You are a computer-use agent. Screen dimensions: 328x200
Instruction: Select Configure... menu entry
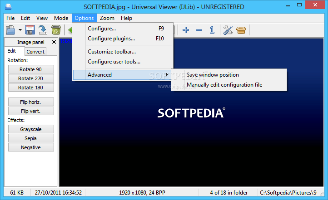123,29
